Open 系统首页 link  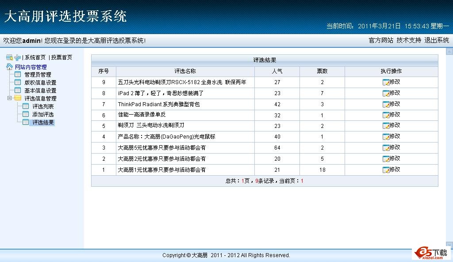tap(35, 57)
